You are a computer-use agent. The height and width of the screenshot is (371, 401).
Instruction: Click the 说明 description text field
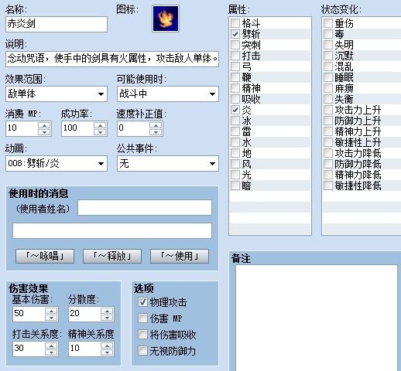pos(112,59)
